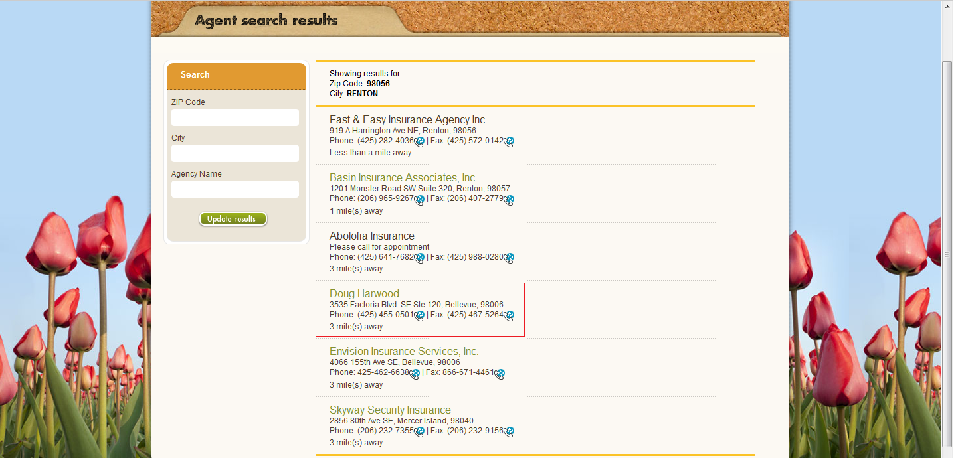Select Abolofia Insurance heading text

[372, 236]
